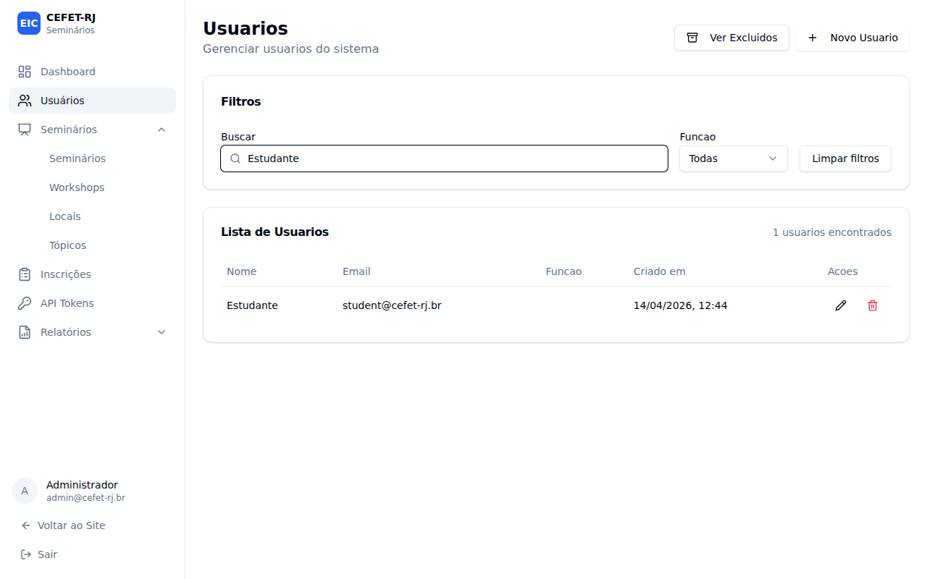This screenshot has height=579, width=927.
Task: Click the back arrow beside Voltar ao Site
Action: click(26, 525)
